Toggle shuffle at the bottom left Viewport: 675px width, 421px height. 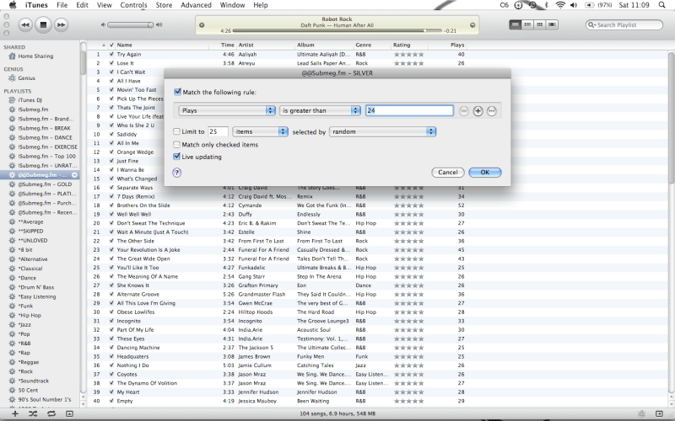32,414
